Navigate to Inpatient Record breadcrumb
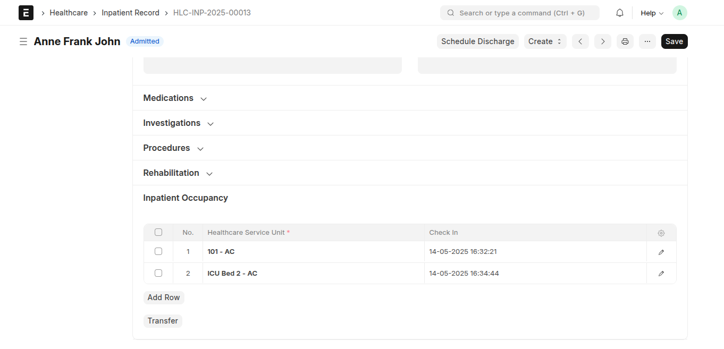The image size is (724, 349). tap(131, 13)
